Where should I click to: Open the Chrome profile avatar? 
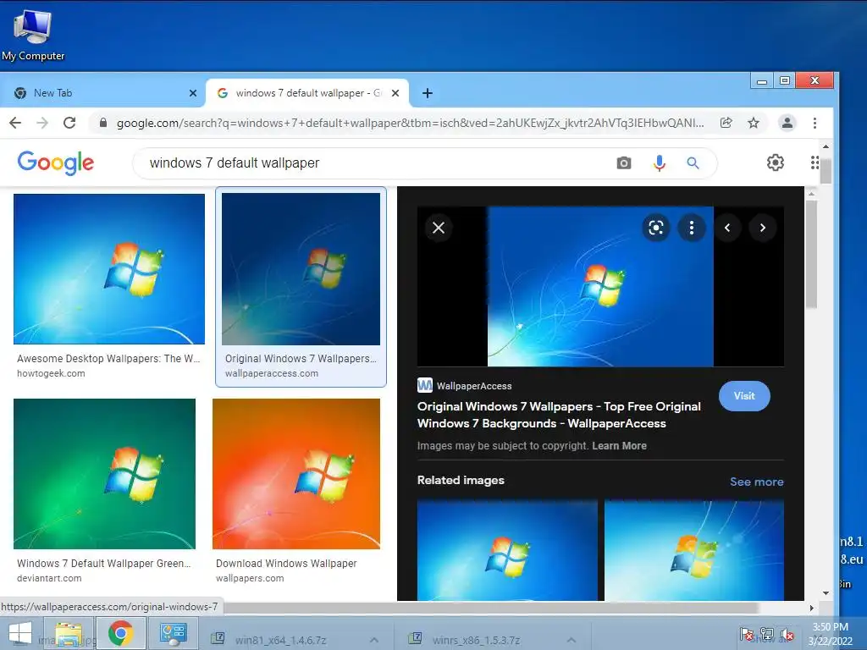point(787,123)
